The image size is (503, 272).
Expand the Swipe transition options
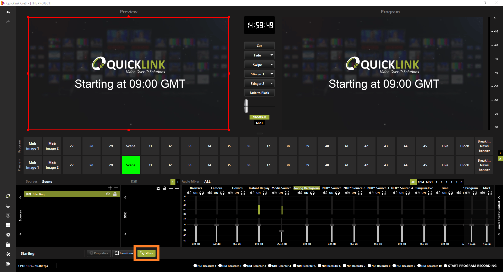[x=272, y=65]
